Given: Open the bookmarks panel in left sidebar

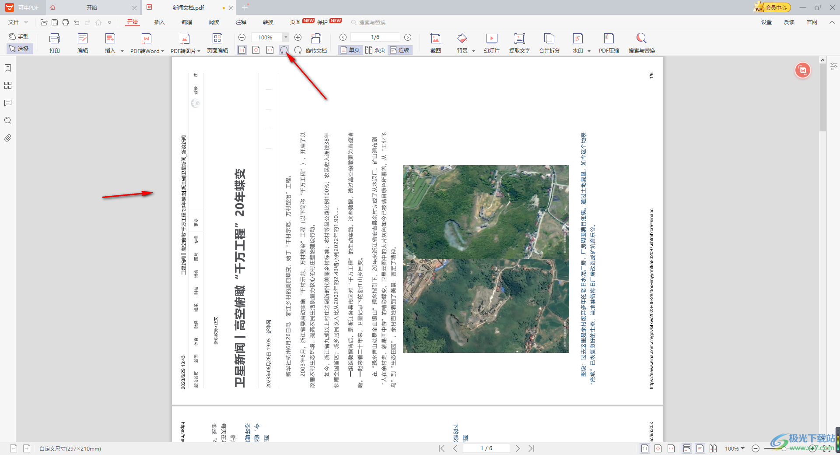Looking at the screenshot, I should (8, 68).
